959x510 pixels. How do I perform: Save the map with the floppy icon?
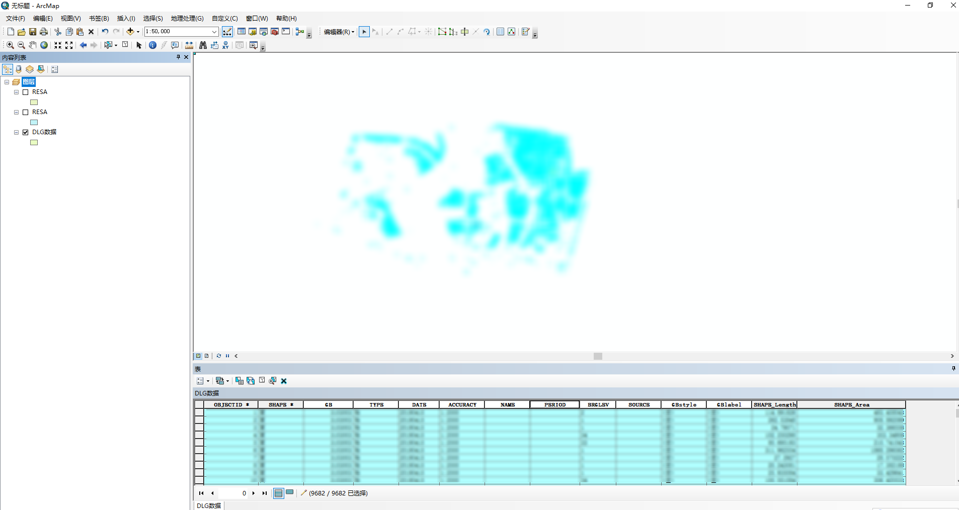point(33,32)
